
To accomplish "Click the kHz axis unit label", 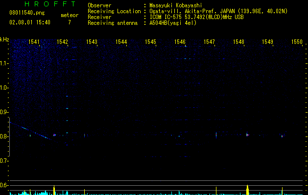I will tap(4, 39).
